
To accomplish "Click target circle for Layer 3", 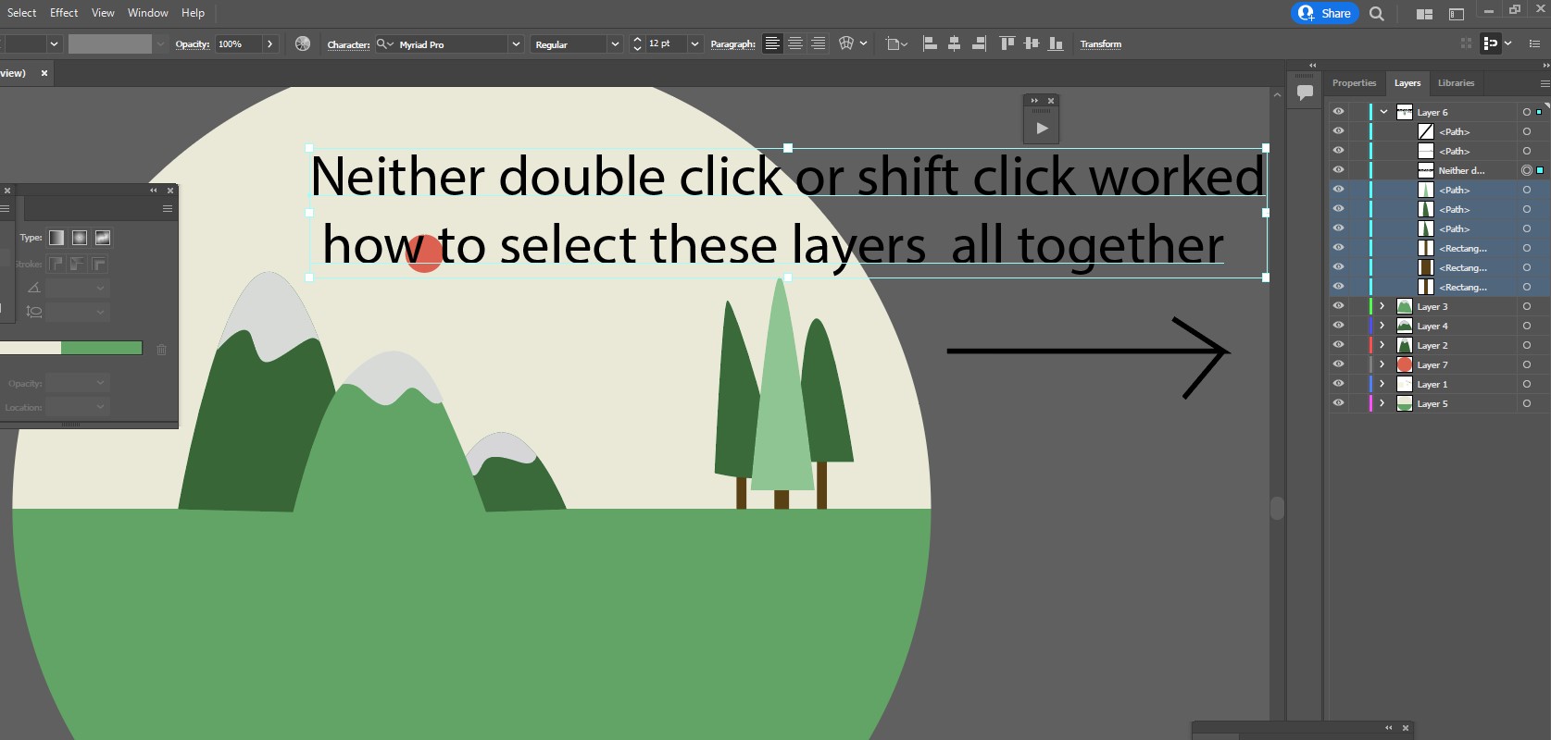I will (1527, 306).
